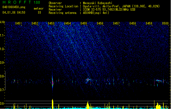Click the 0455 time marker
The image size is (171, 109).
(84, 23)
